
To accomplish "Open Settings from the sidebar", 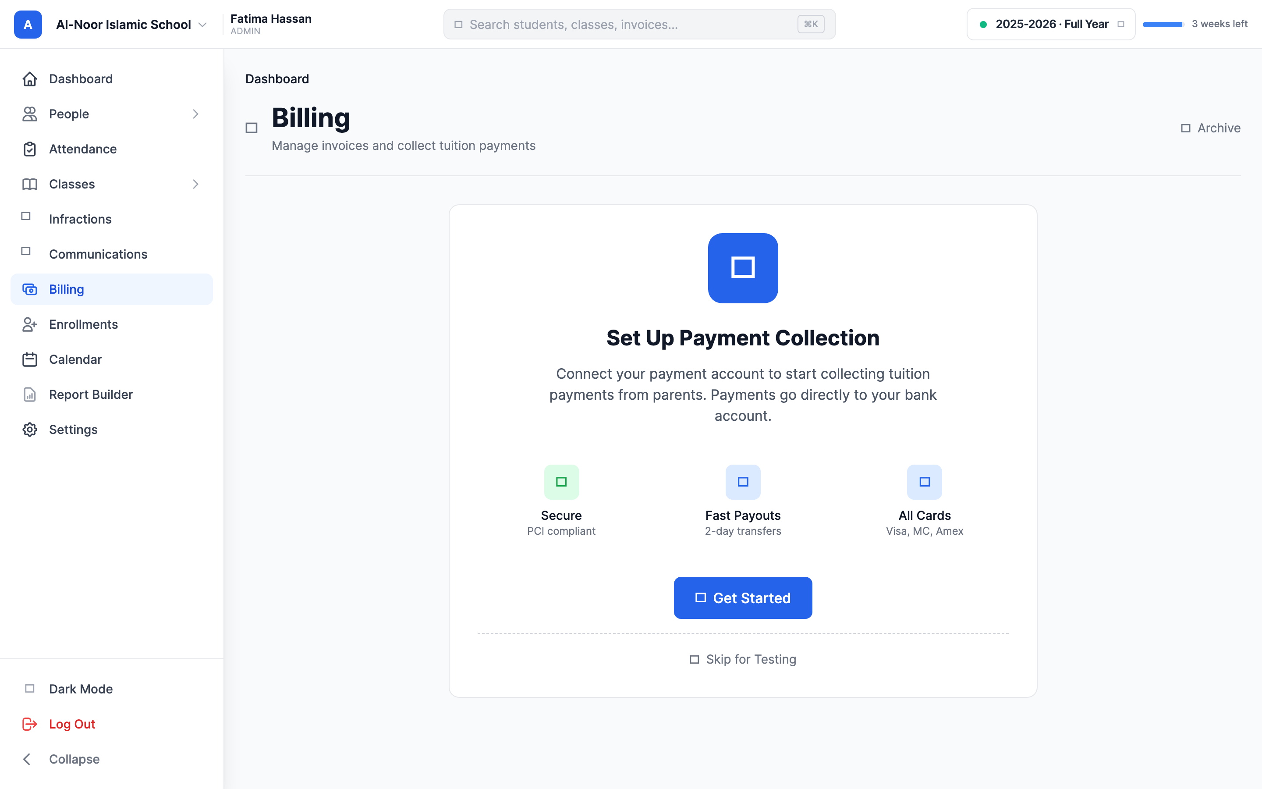I will [x=112, y=430].
